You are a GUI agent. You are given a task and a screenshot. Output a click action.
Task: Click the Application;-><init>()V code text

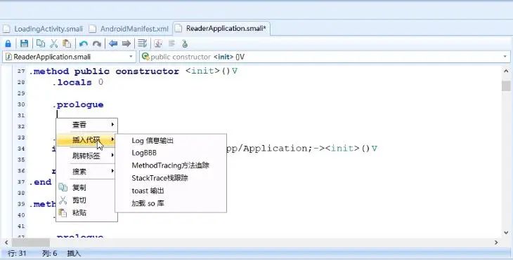point(310,149)
